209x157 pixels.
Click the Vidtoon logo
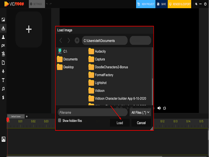pos(14,4)
